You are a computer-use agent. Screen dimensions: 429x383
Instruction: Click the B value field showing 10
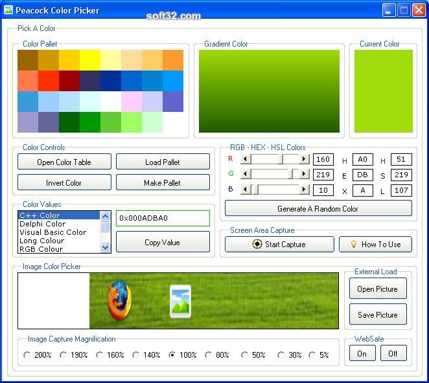[x=323, y=190]
